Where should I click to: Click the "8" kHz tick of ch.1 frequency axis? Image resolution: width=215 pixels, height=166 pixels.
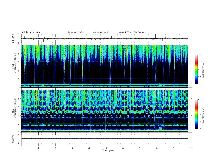(19, 54)
